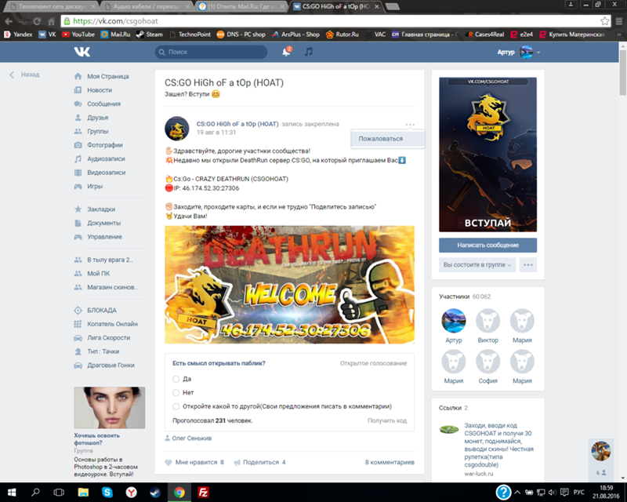The height and width of the screenshot is (502, 627).
Task: Show hidden system tray icons
Action: click(517, 493)
